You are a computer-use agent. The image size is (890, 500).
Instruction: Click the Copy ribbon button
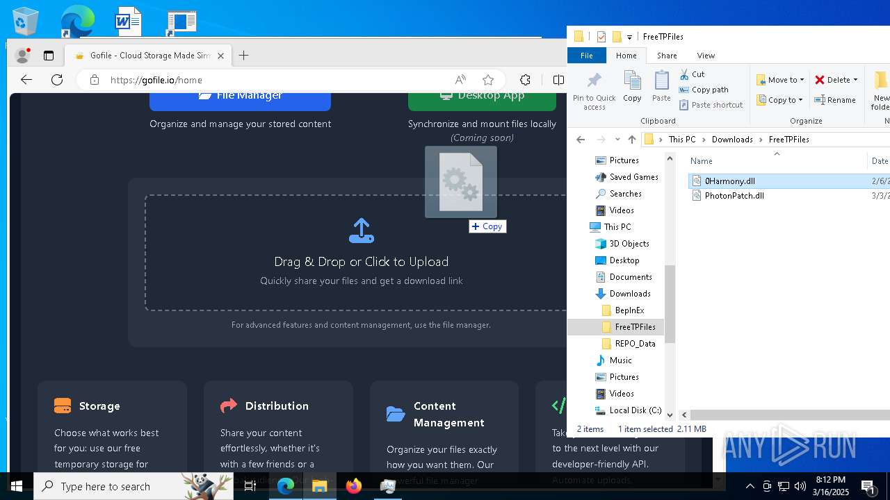(x=632, y=86)
